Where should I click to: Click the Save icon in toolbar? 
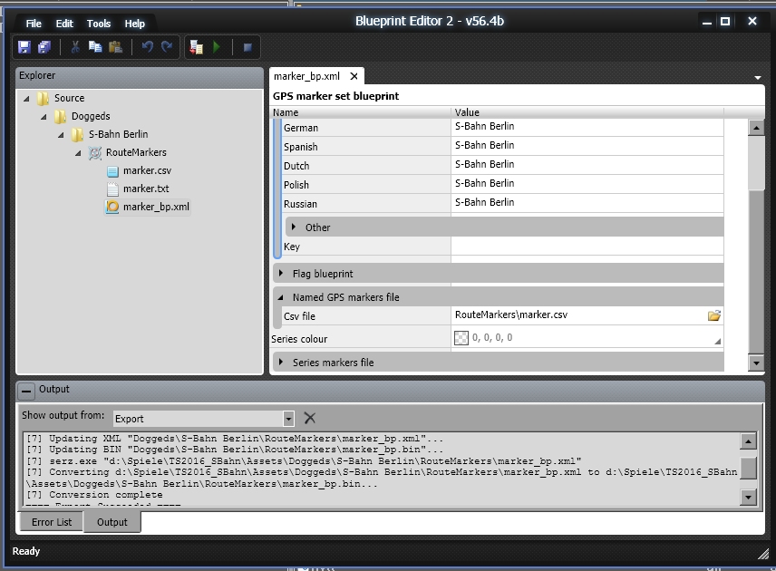click(x=24, y=47)
